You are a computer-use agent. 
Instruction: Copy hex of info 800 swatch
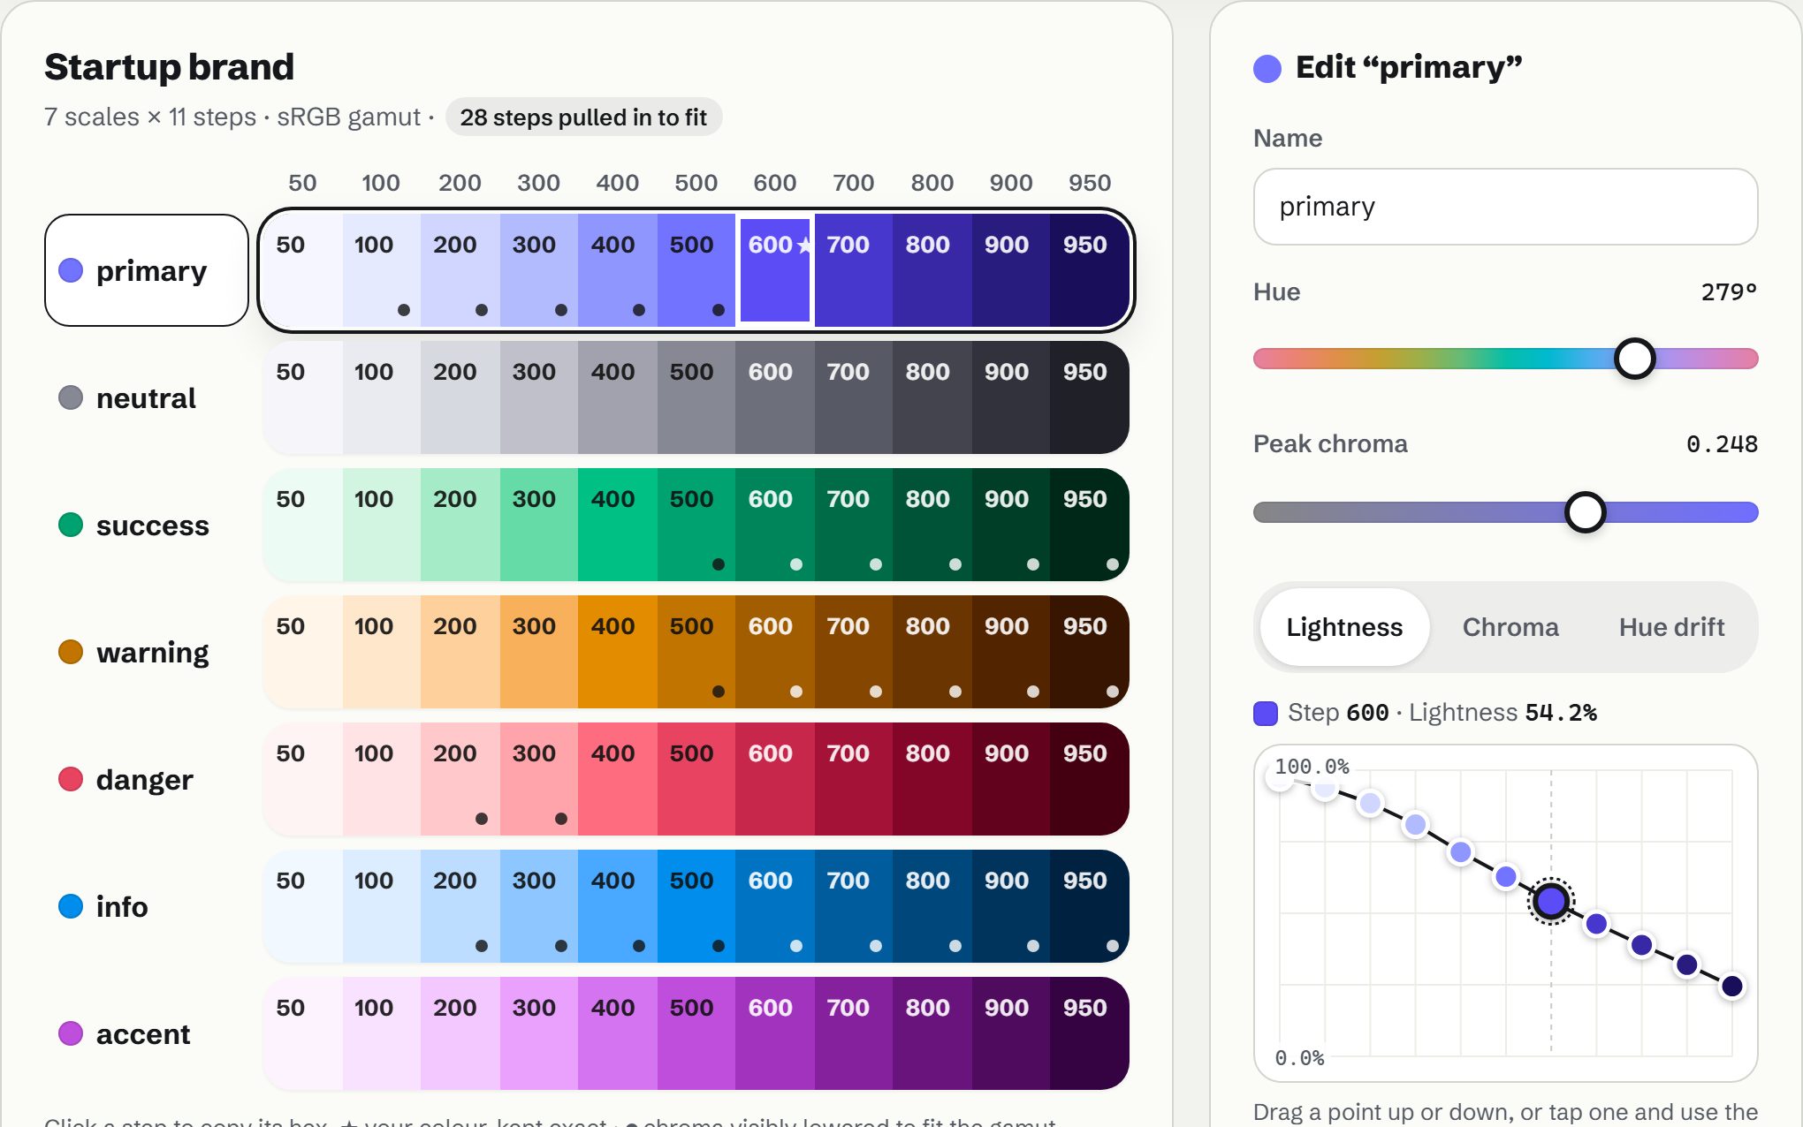coord(932,906)
